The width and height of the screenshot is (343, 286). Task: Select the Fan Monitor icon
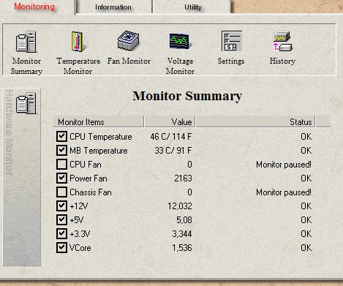click(129, 40)
